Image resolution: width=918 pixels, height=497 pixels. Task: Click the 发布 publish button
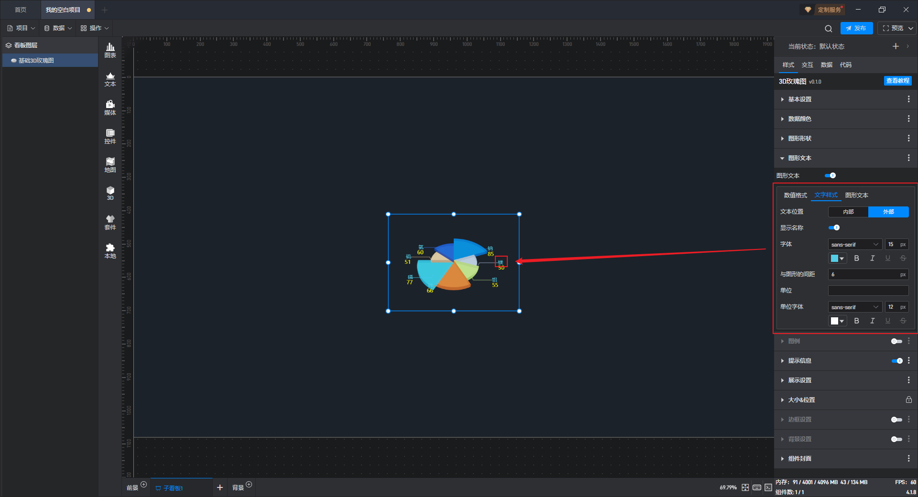[856, 28]
